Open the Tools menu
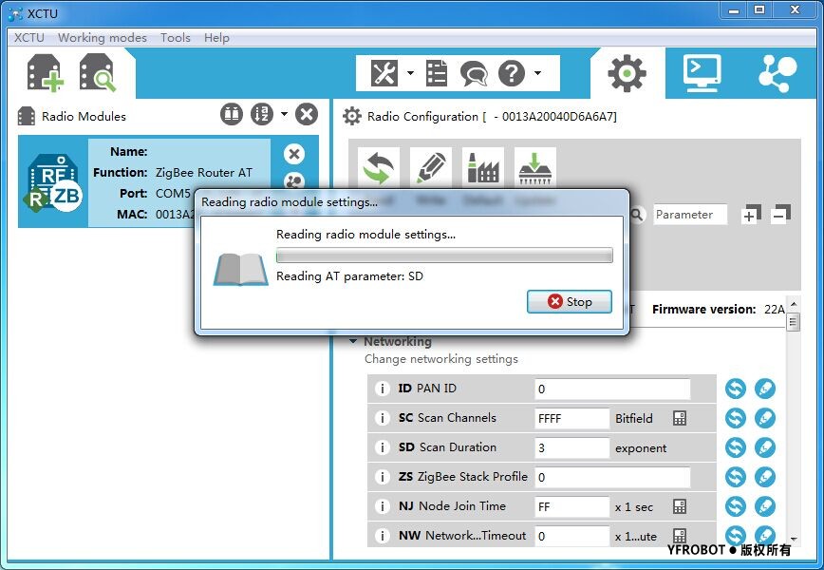Screen dimensions: 824x570 [x=175, y=37]
